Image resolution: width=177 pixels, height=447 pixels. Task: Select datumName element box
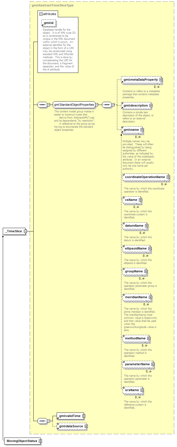(134, 226)
